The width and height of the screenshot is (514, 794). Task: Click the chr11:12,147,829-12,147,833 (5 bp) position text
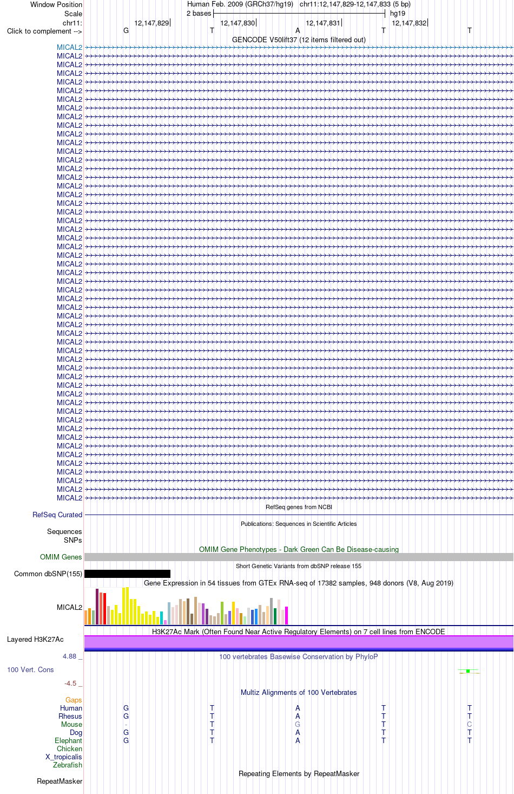355,4
